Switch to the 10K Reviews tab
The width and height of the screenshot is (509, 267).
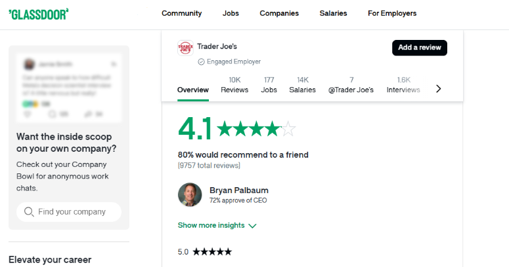pyautogui.click(x=234, y=85)
